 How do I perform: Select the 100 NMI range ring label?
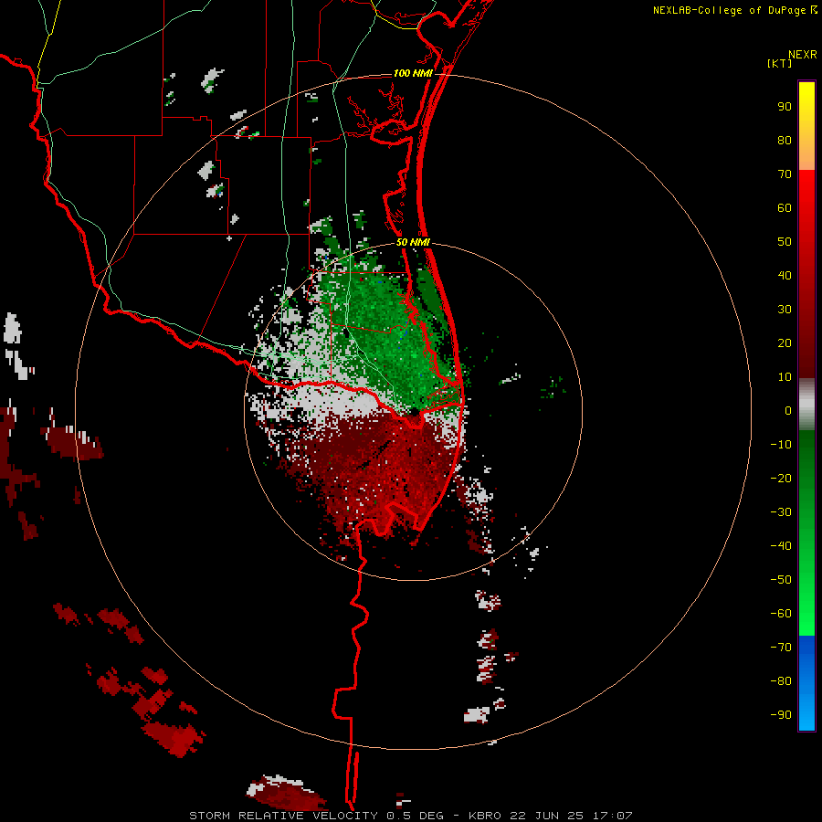413,73
